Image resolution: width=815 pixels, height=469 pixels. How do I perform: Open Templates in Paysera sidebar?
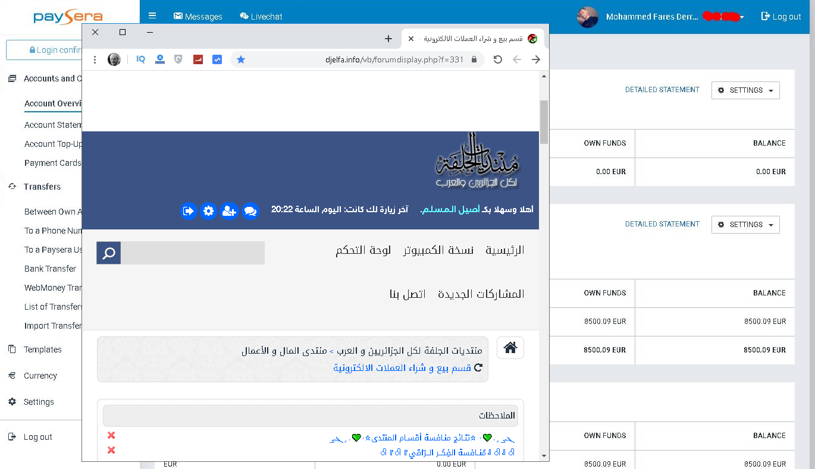pos(35,350)
